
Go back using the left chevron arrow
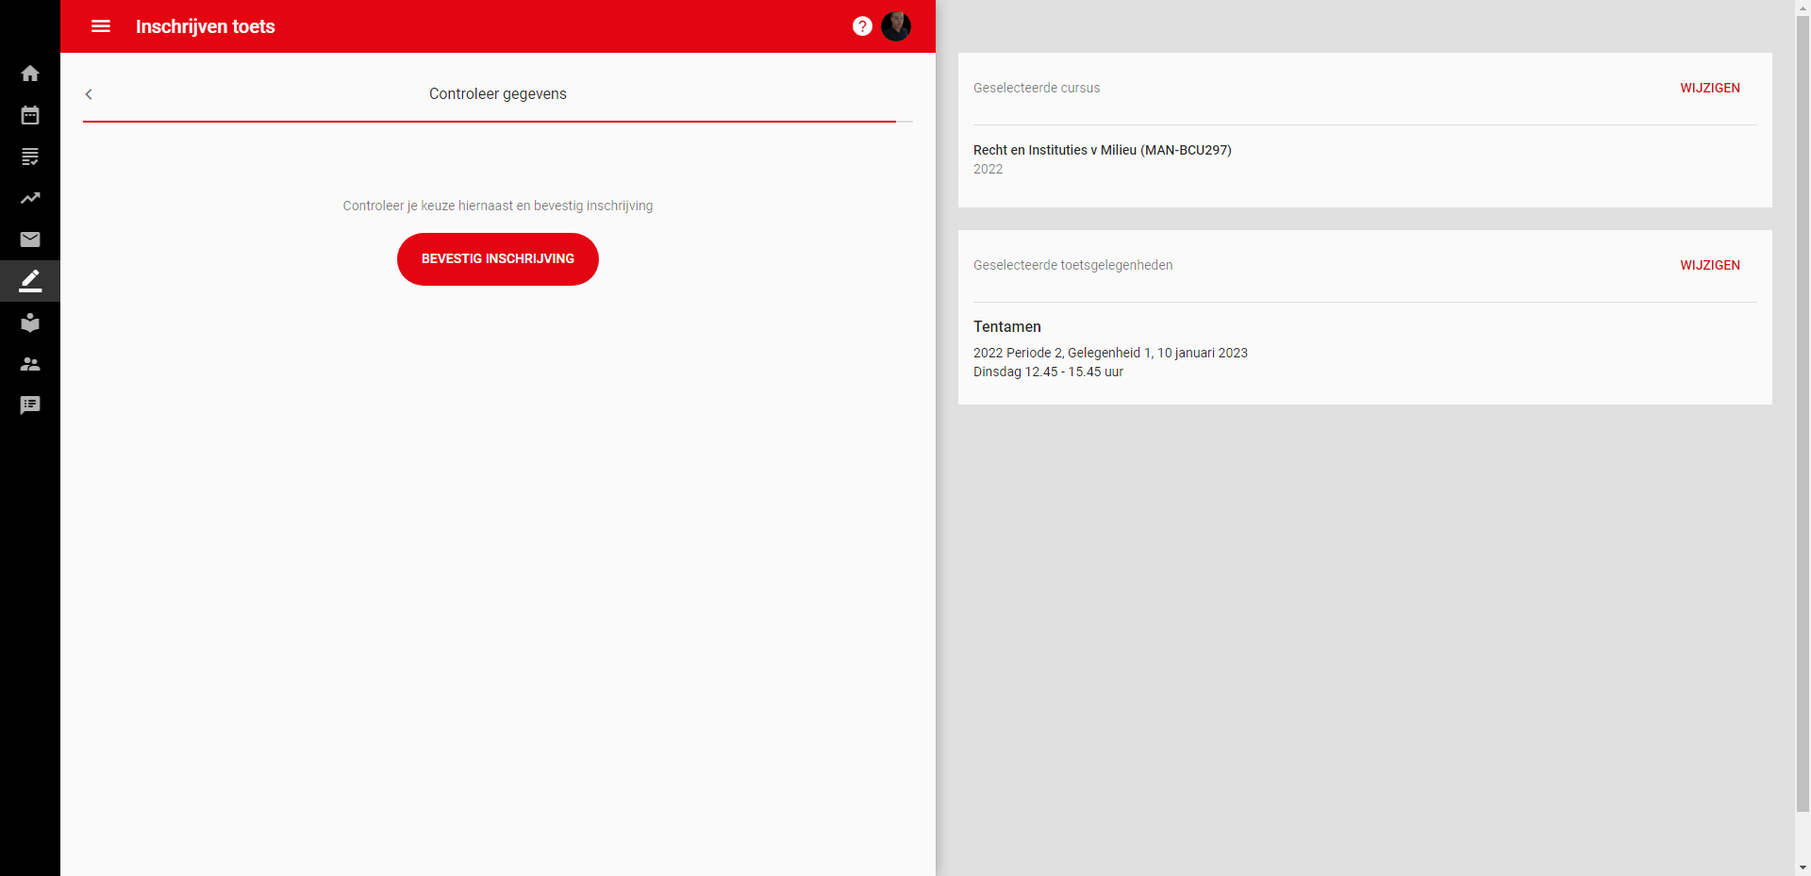point(89,94)
